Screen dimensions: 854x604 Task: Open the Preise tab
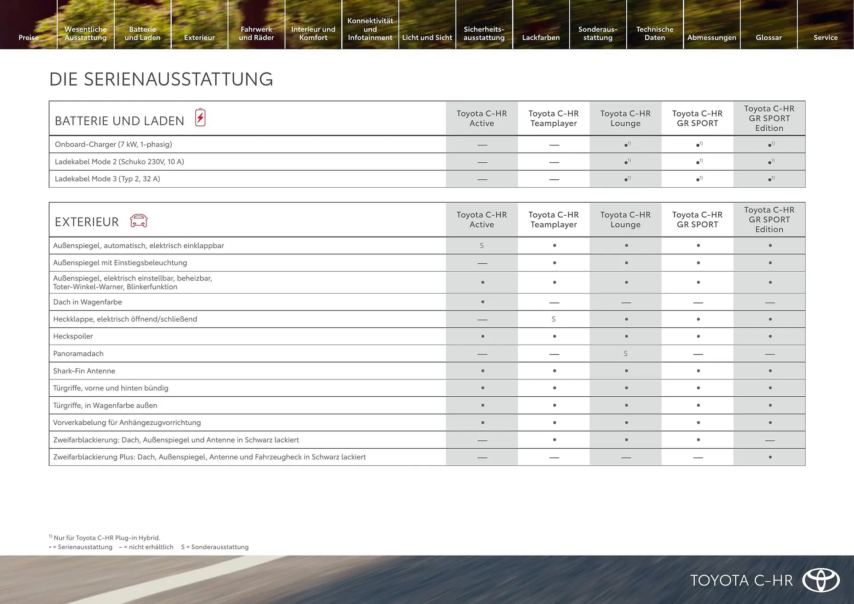tap(28, 37)
